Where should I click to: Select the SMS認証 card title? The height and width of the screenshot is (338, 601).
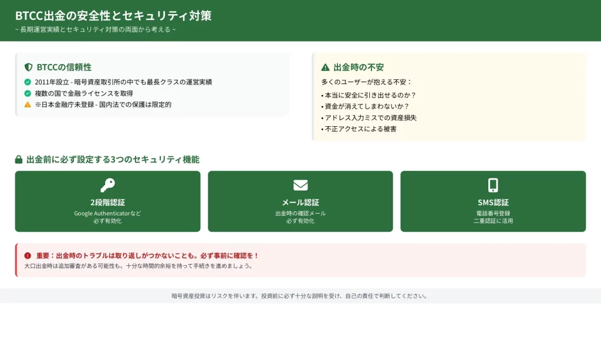[493, 202]
